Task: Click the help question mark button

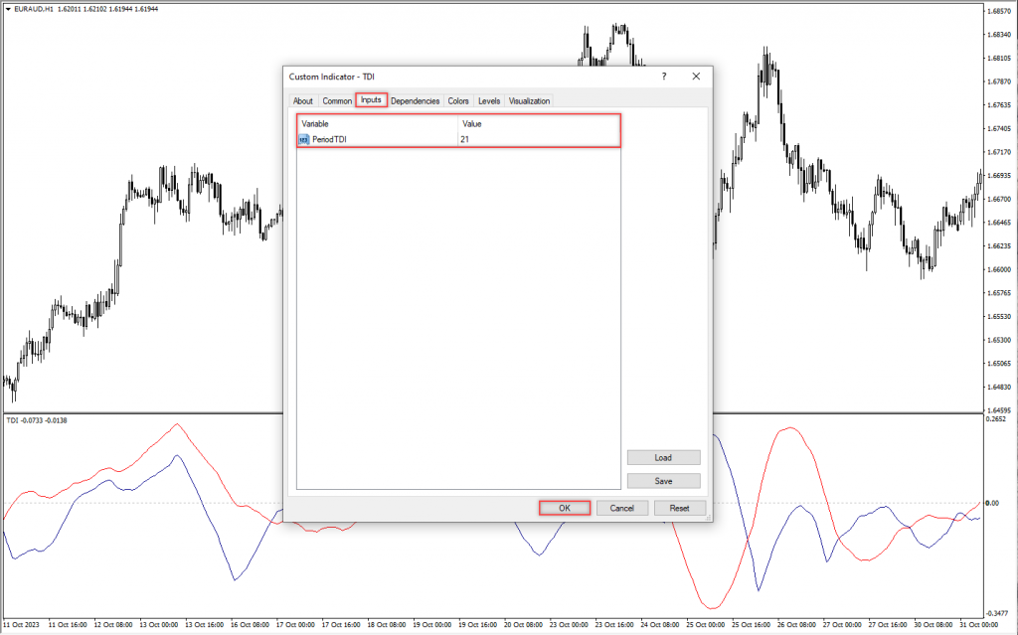Action: point(663,77)
